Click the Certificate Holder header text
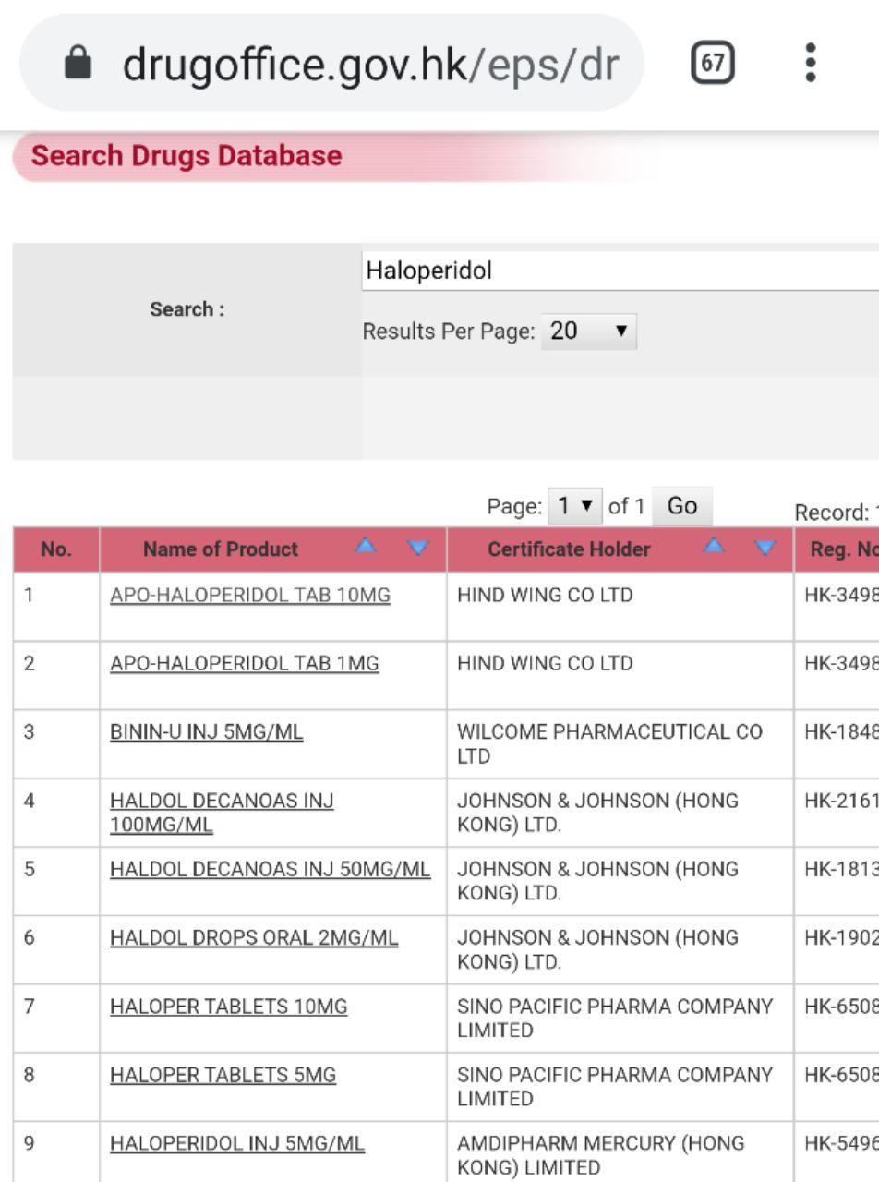Viewport: 879px width, 1182px height. pos(569,549)
